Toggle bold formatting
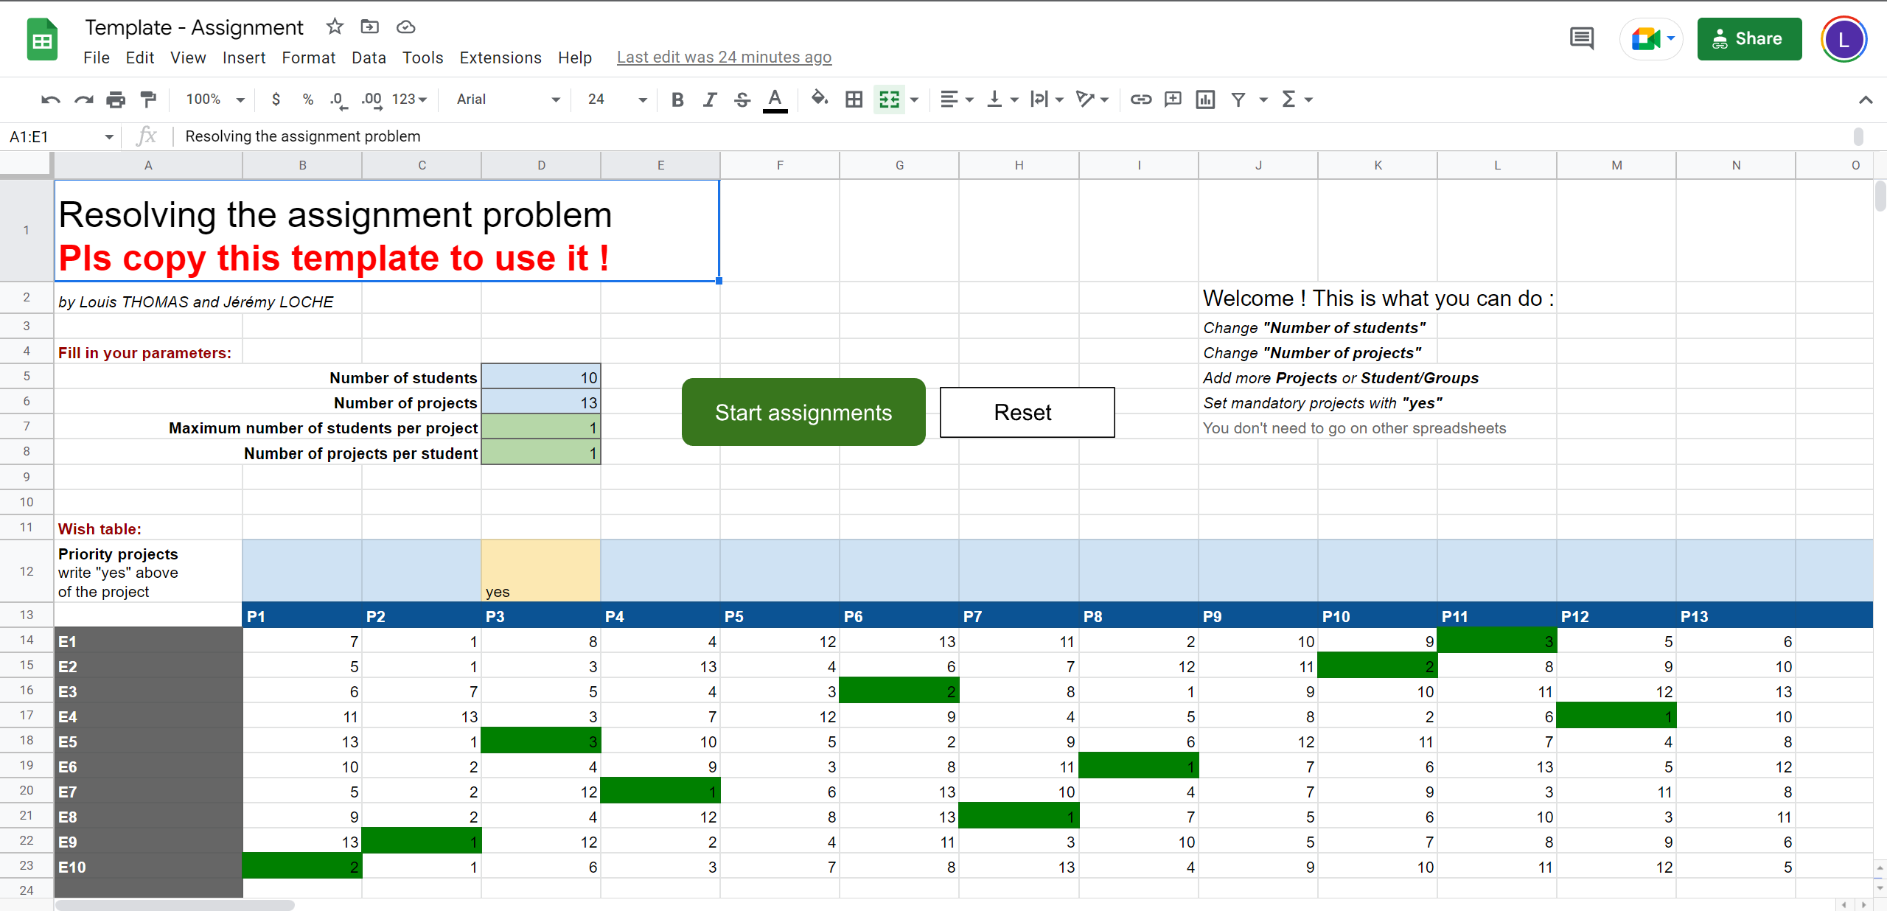1887x911 pixels. [677, 100]
